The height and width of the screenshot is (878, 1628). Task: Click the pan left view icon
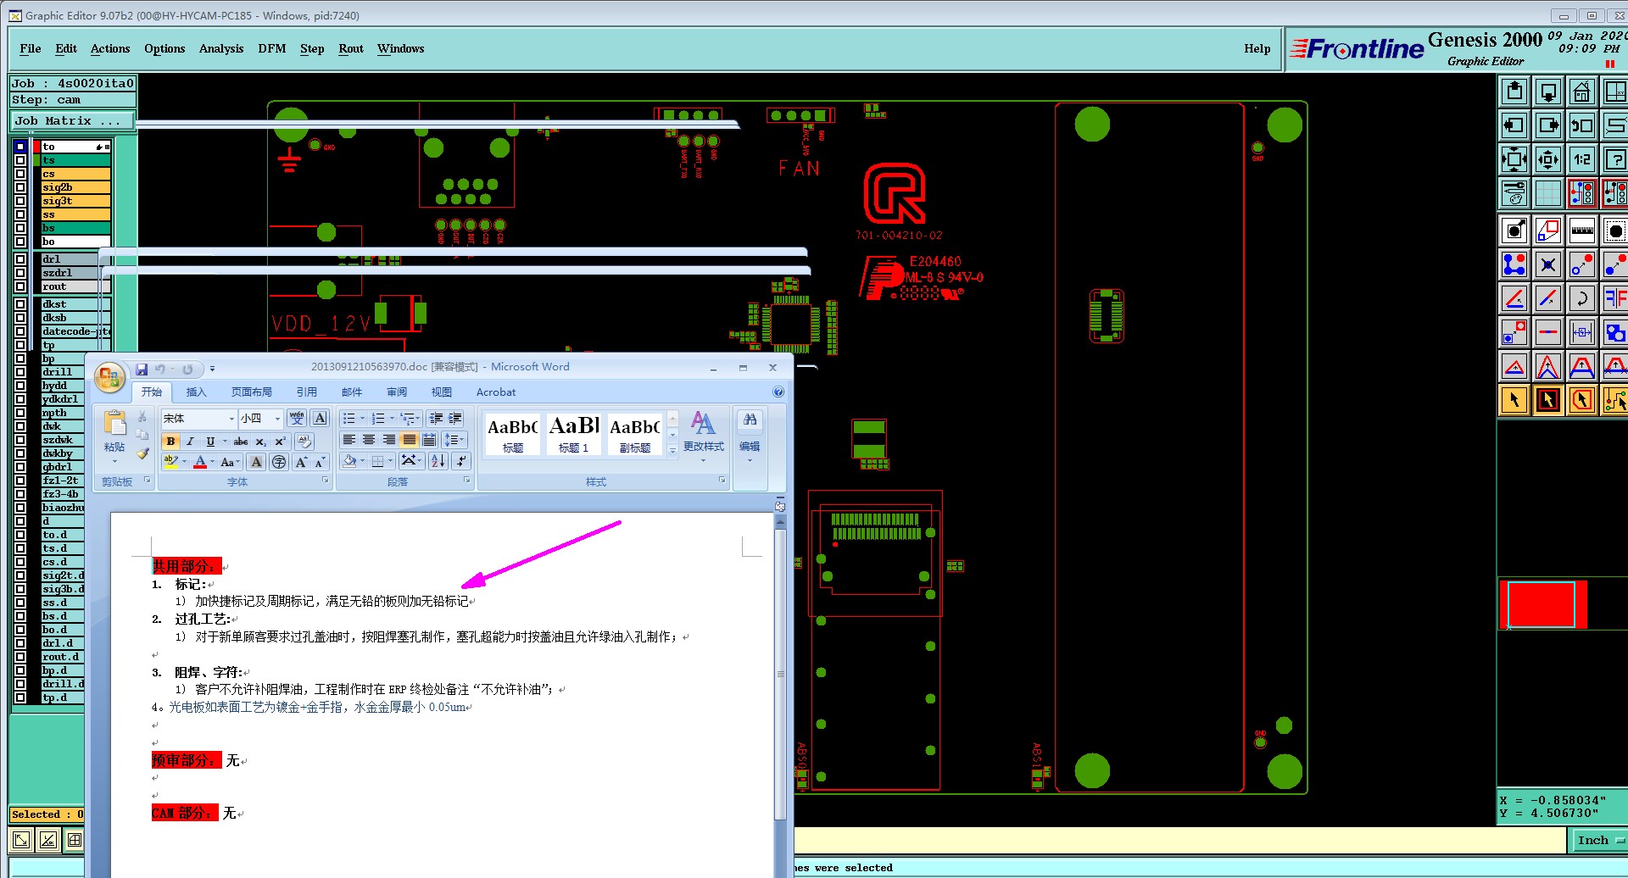(x=1514, y=125)
